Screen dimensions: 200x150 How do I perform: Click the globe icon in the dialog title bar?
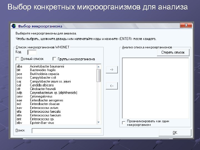[x=14, y=26]
